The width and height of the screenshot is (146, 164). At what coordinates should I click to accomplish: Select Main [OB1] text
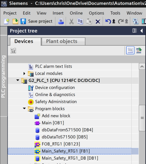point(53,123)
